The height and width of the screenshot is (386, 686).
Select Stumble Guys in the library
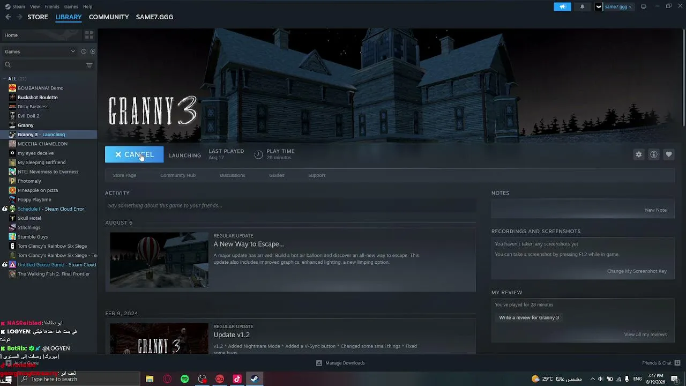click(x=33, y=237)
